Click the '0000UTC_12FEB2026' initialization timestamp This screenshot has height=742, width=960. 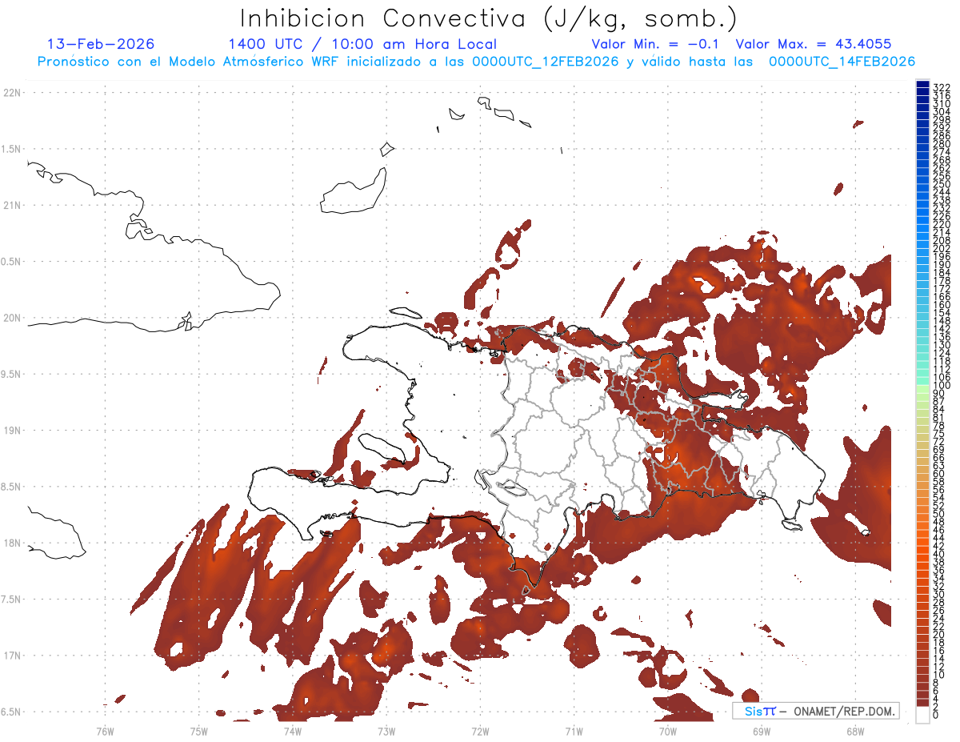(x=546, y=62)
